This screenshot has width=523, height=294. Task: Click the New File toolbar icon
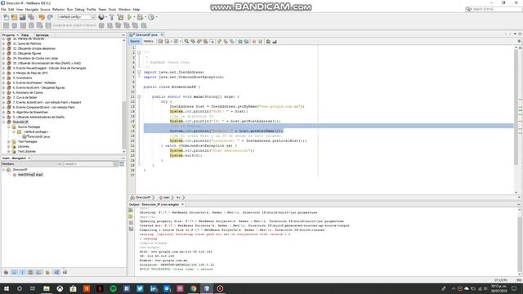coord(6,17)
